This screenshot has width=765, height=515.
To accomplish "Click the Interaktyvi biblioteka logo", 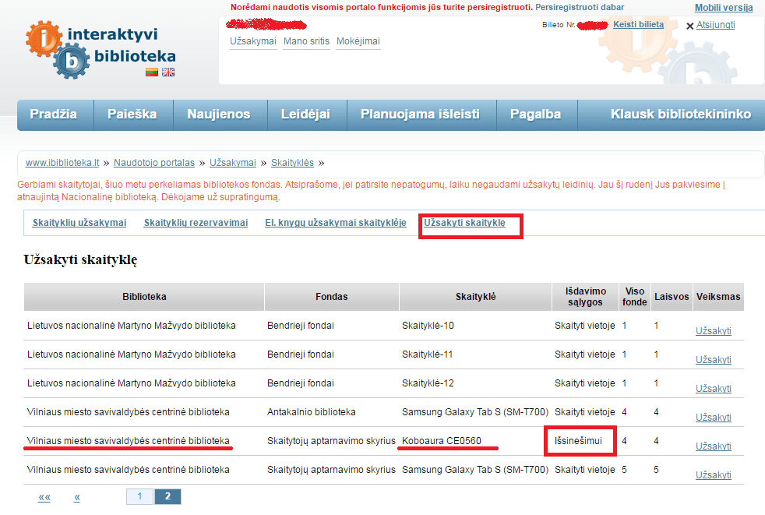I will (101, 49).
